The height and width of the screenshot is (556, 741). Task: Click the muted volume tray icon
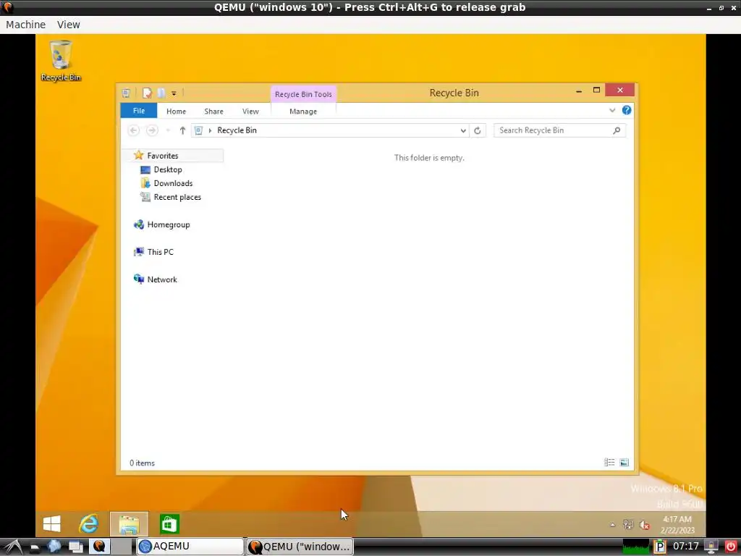point(644,525)
